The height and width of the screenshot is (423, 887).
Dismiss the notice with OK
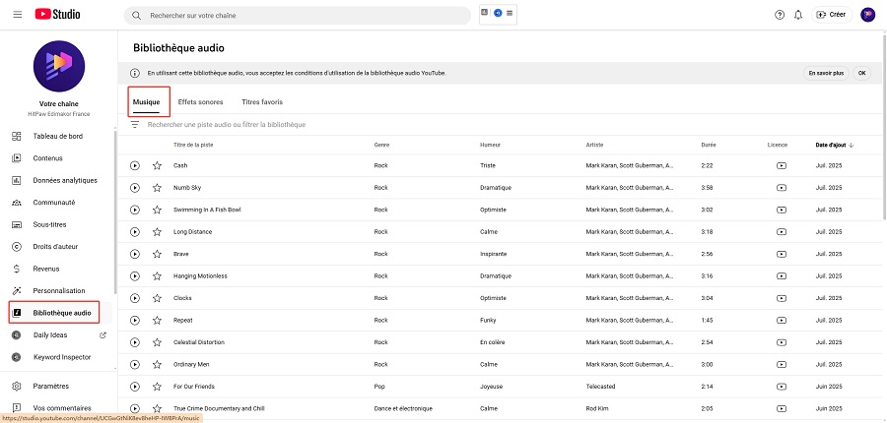point(861,74)
